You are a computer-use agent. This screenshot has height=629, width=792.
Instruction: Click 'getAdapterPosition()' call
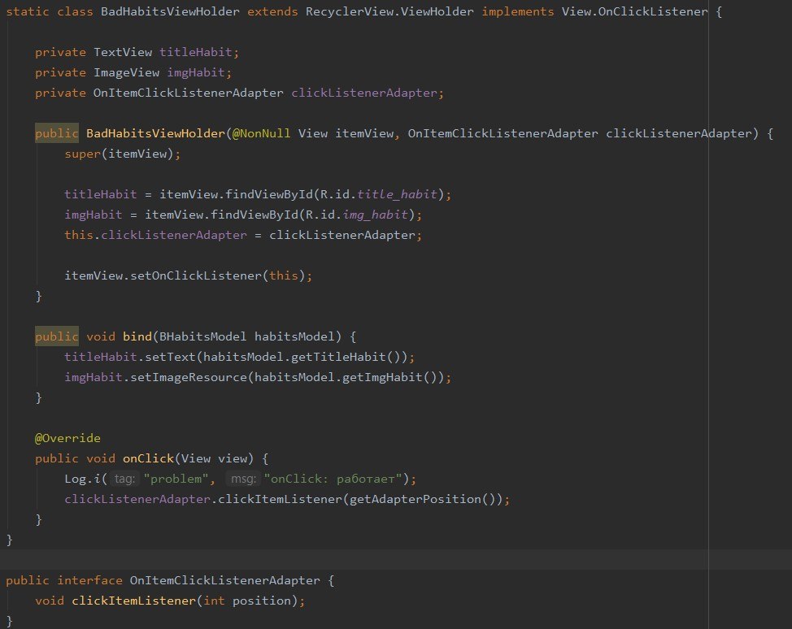[x=422, y=499]
